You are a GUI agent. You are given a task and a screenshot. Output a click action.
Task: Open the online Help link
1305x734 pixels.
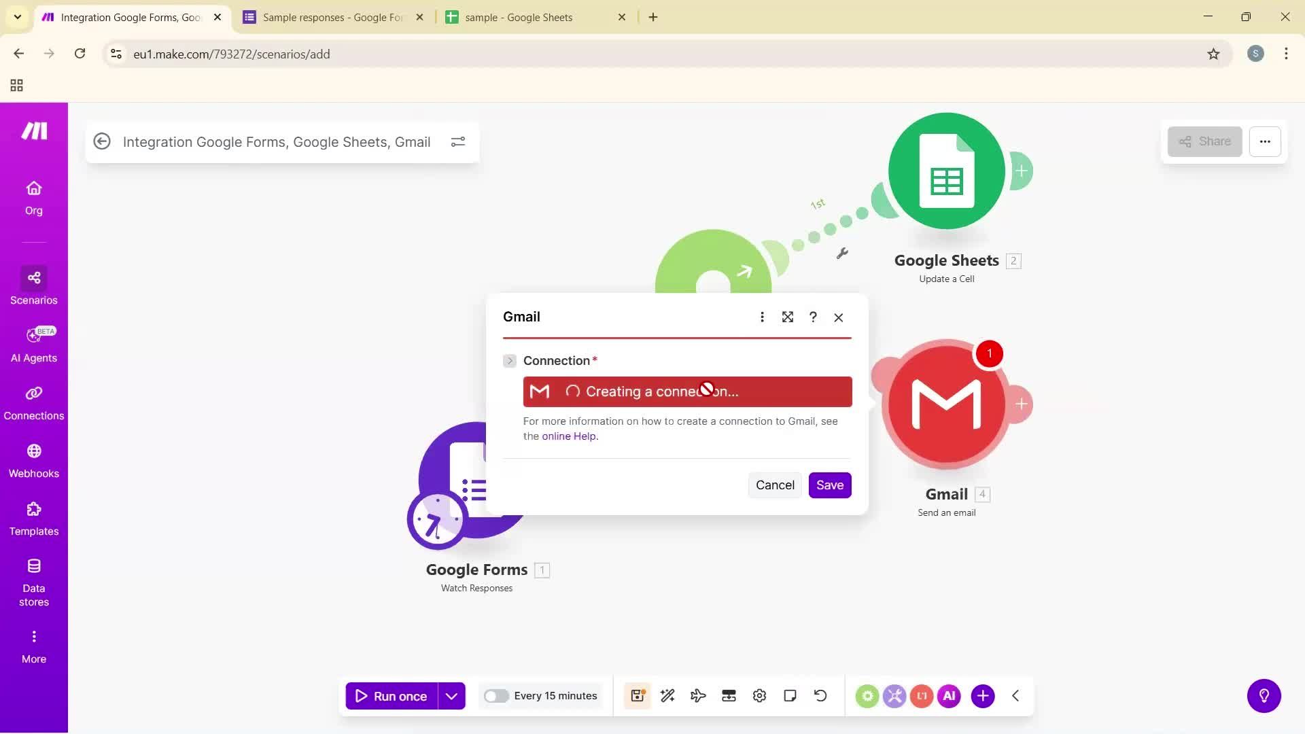(568, 436)
